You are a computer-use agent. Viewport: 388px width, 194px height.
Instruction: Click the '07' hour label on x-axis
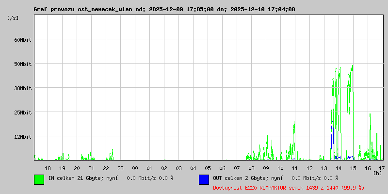(x=237, y=168)
